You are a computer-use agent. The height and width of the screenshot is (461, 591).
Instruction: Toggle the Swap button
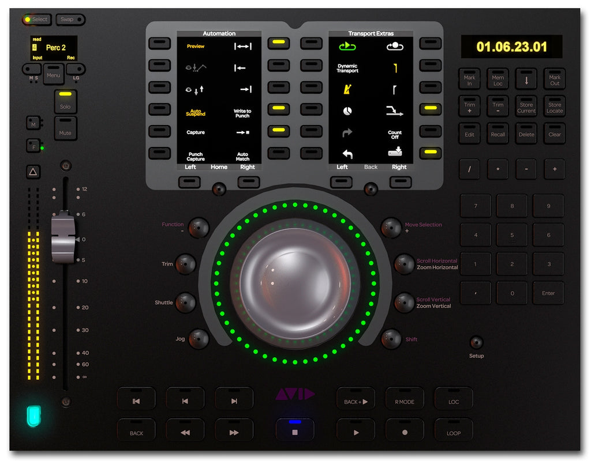pos(70,19)
